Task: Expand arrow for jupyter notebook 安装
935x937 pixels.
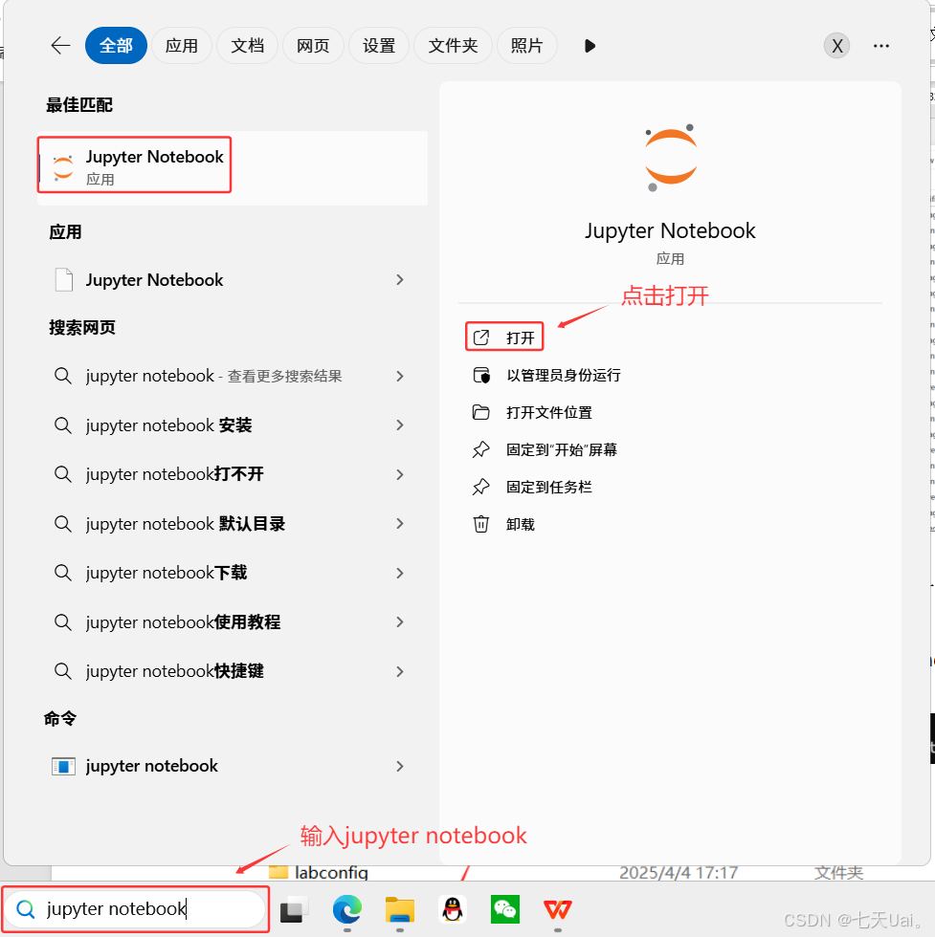Action: coord(400,425)
